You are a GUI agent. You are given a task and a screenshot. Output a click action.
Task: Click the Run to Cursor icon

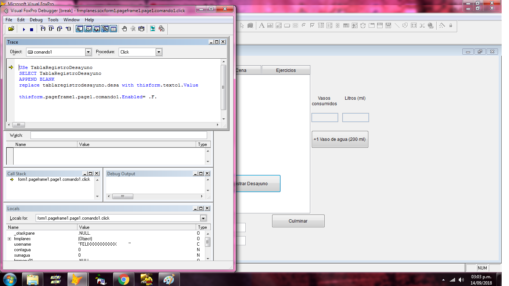[x=68, y=29]
